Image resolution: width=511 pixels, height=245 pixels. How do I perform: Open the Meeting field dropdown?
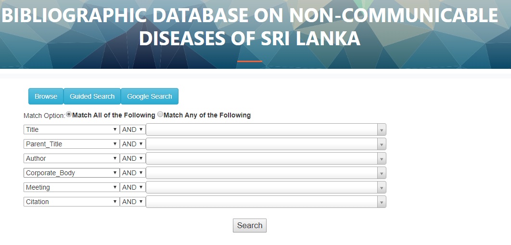(x=71, y=187)
